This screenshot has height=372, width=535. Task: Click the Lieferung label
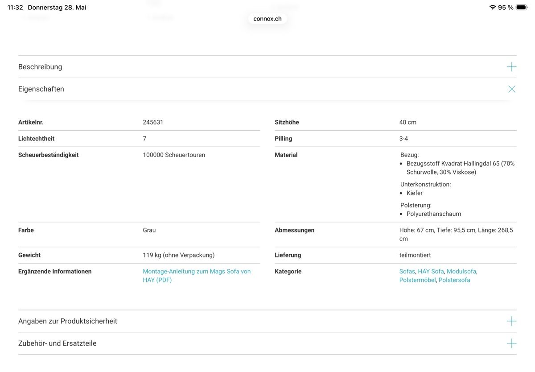click(x=288, y=255)
